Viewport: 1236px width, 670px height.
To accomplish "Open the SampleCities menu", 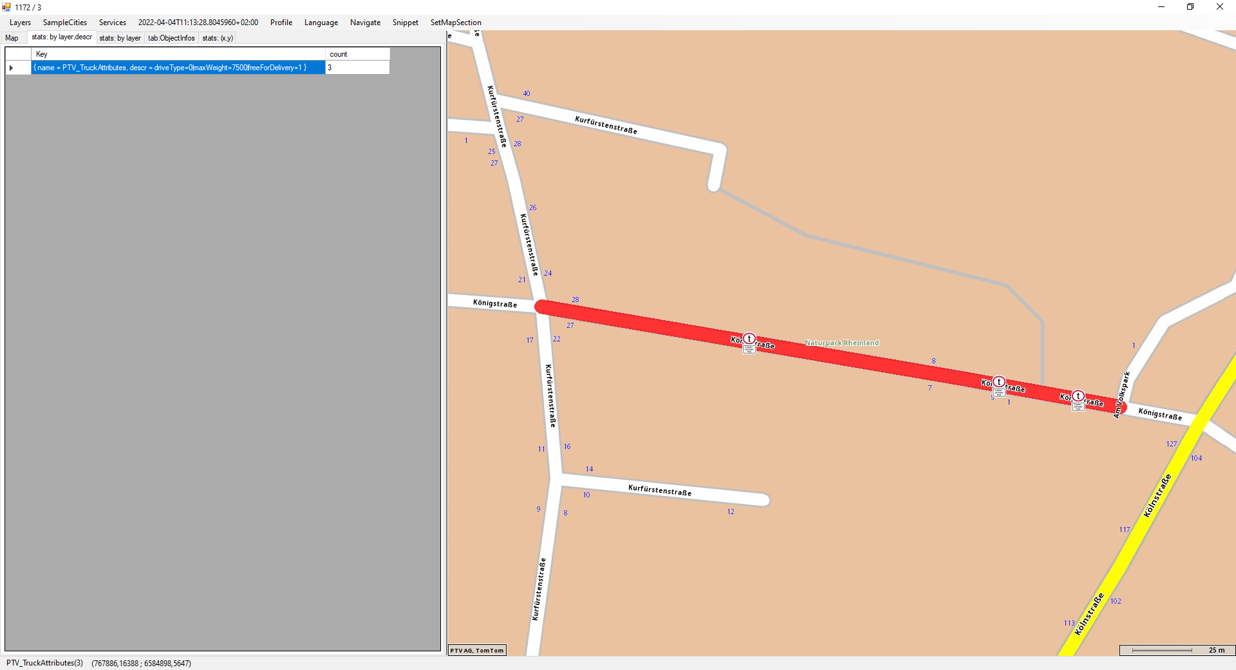I will point(64,23).
